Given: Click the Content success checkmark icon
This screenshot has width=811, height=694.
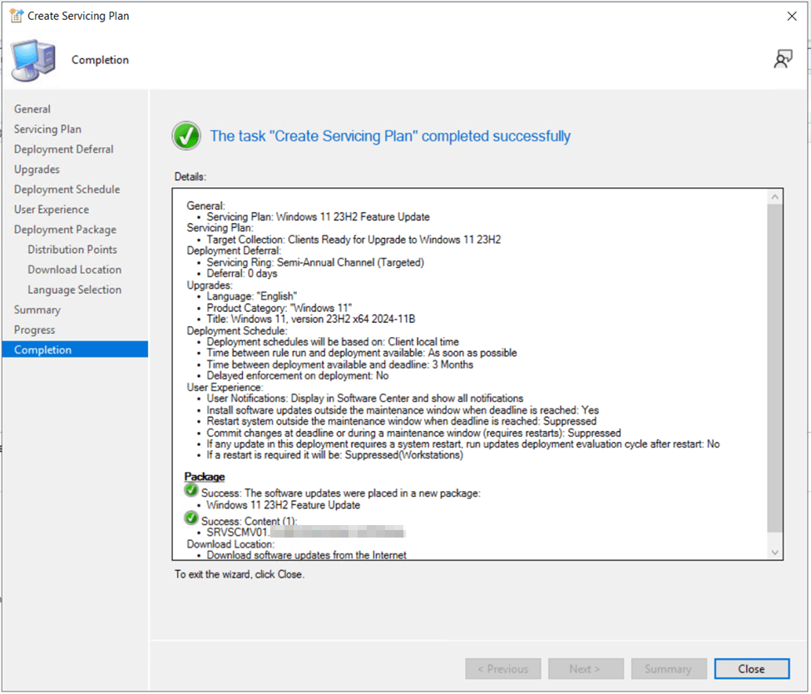Looking at the screenshot, I should click(x=192, y=519).
